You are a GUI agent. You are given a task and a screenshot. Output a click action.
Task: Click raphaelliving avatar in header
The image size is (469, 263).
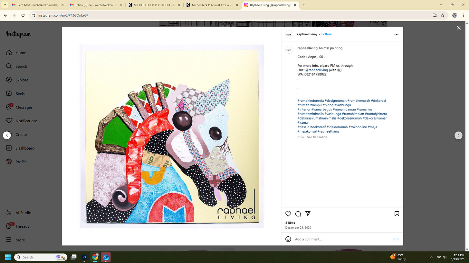[289, 34]
